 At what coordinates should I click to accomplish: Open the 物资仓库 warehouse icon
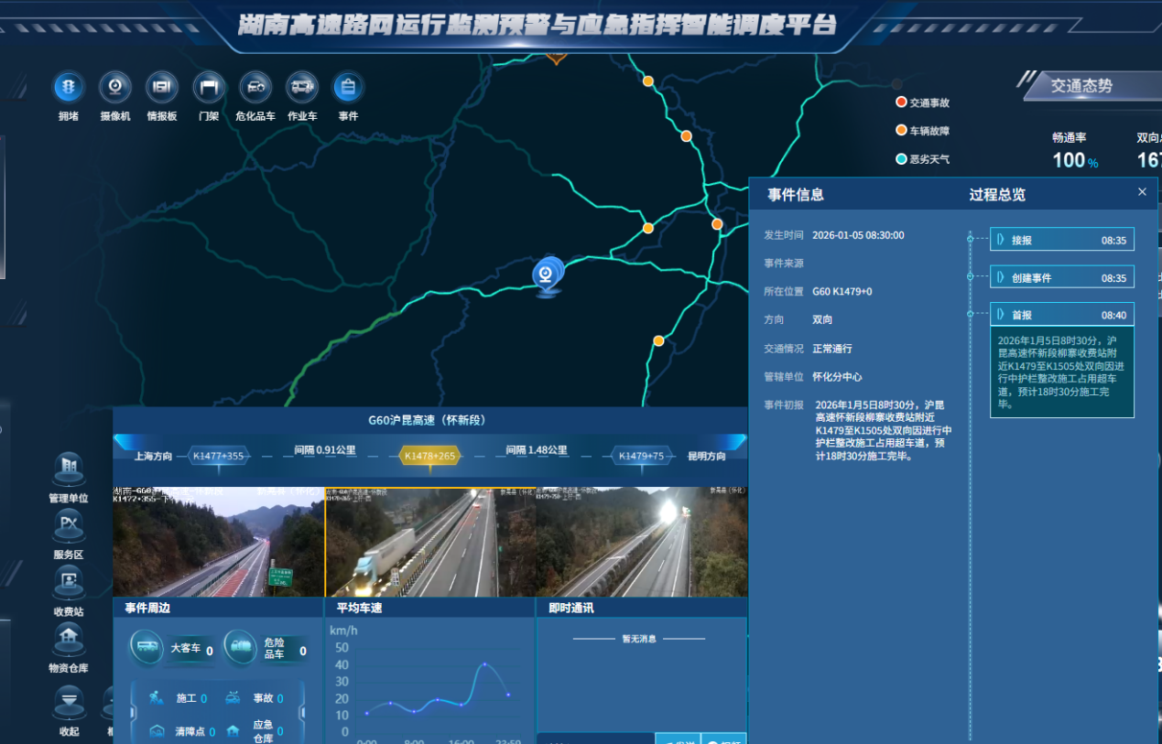click(69, 639)
